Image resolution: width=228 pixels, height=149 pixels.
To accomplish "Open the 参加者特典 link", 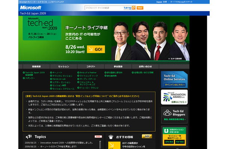I will [x=112, y=76].
